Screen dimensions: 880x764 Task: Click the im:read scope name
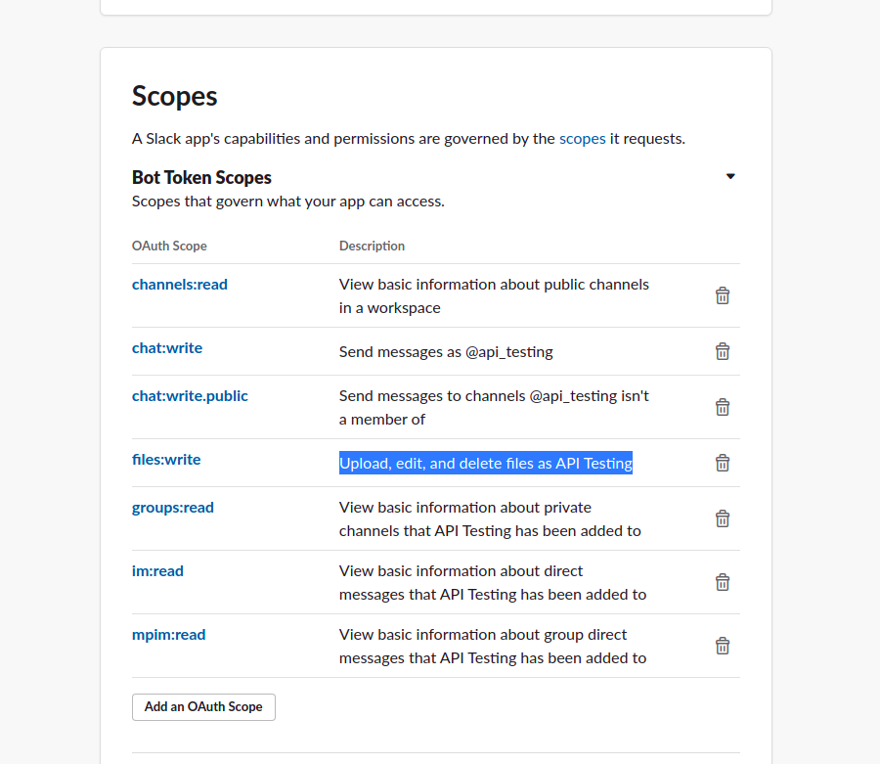point(157,571)
